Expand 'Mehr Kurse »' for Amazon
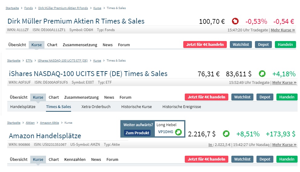This screenshot has height=172, width=300. 284,145
